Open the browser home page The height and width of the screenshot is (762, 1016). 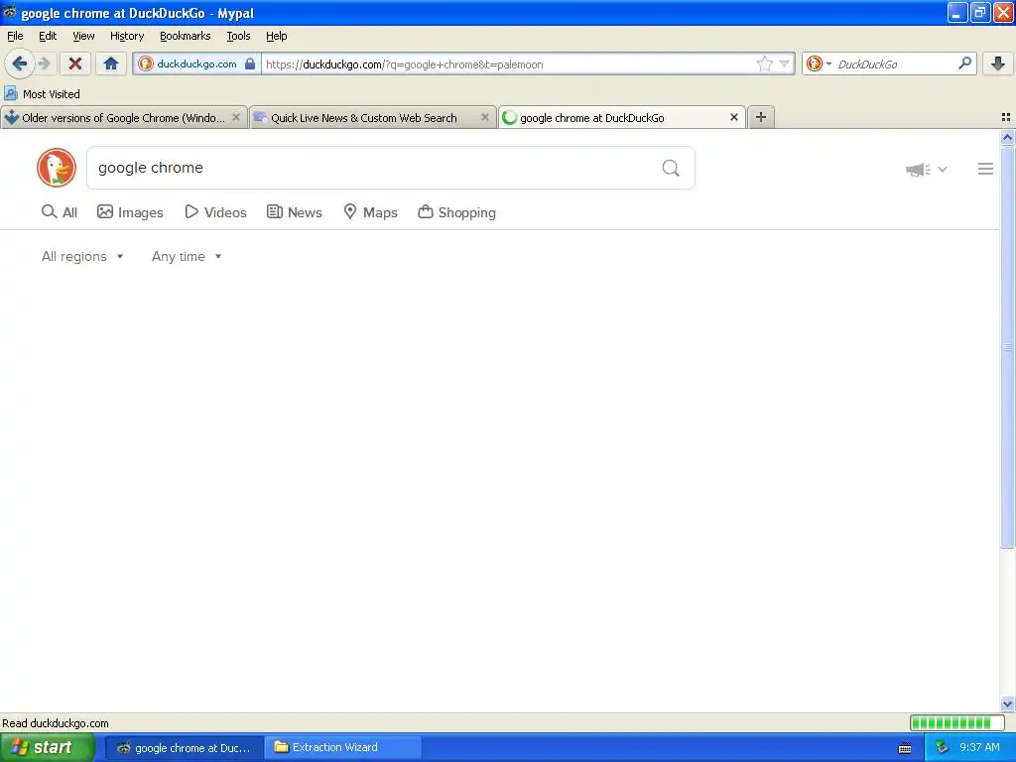[x=111, y=63]
